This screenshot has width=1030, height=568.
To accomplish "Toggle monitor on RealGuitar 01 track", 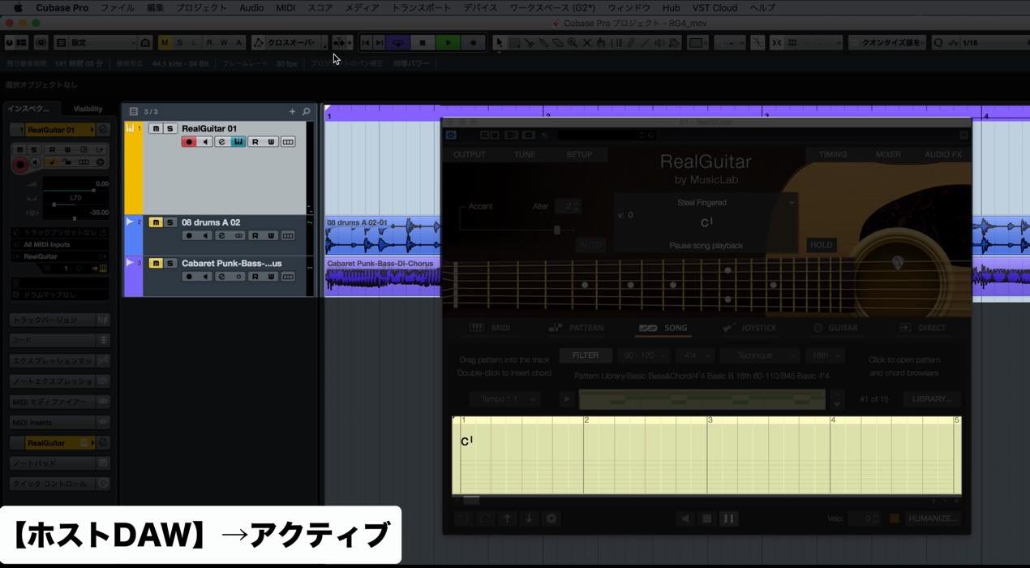I will (x=205, y=142).
